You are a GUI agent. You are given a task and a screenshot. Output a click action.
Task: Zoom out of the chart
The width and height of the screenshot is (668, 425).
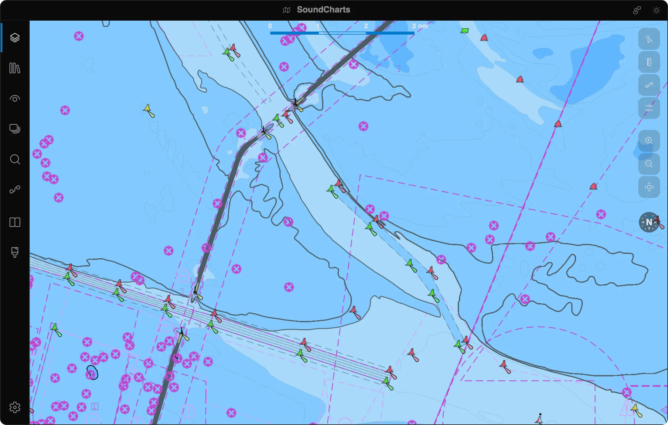click(649, 164)
